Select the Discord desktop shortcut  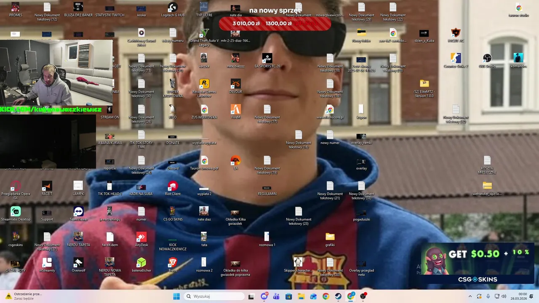(x=173, y=162)
